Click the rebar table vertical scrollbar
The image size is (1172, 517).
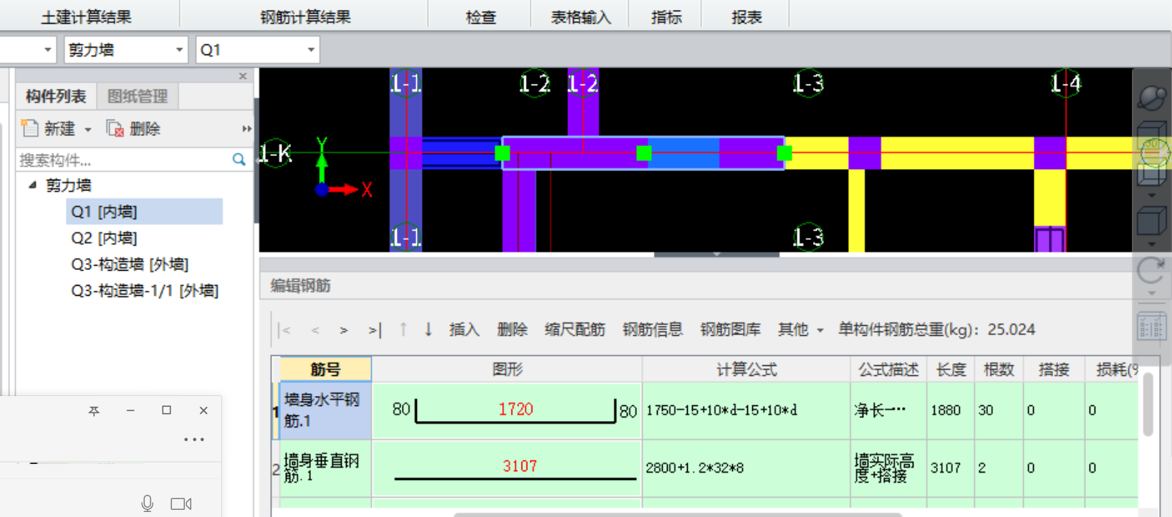pos(1148,404)
